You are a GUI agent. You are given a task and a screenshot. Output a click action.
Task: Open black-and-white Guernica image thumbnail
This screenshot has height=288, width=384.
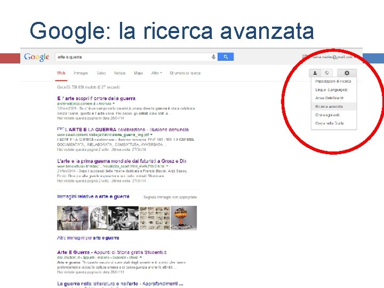(x=123, y=218)
